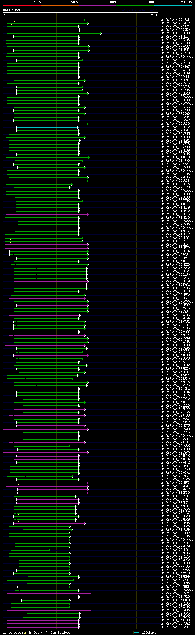Select the UniRef100_Q9FDZ1 label
Screen dimensions: 195x635
point(175,298)
